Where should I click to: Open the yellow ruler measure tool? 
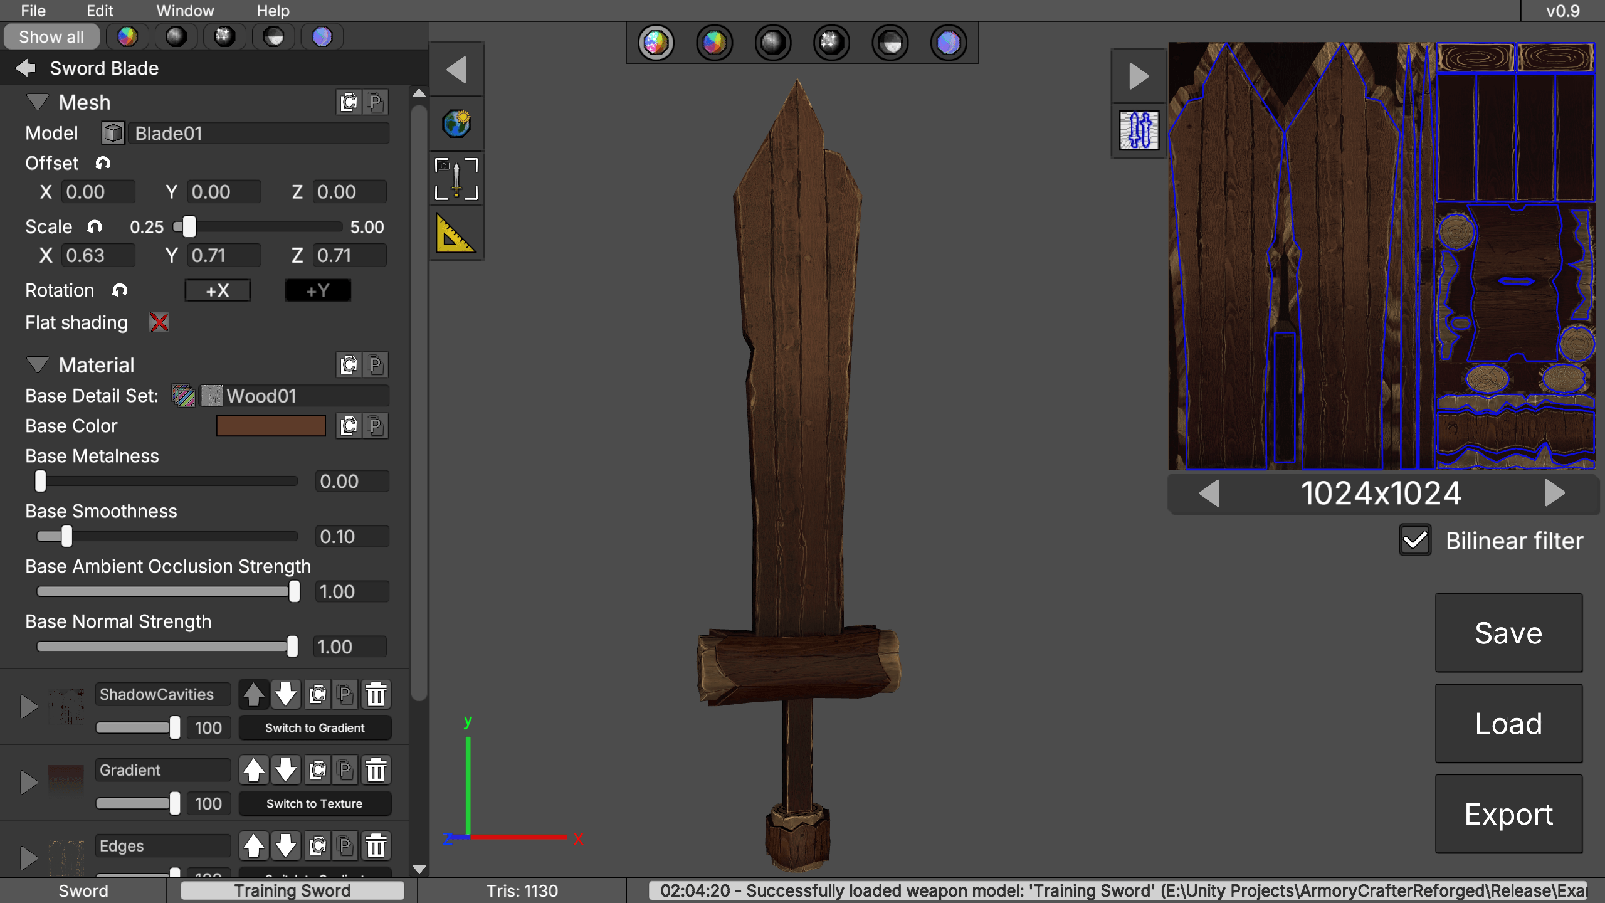click(x=455, y=234)
